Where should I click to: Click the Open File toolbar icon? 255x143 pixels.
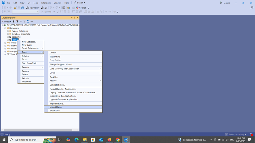(x=15, y=8)
